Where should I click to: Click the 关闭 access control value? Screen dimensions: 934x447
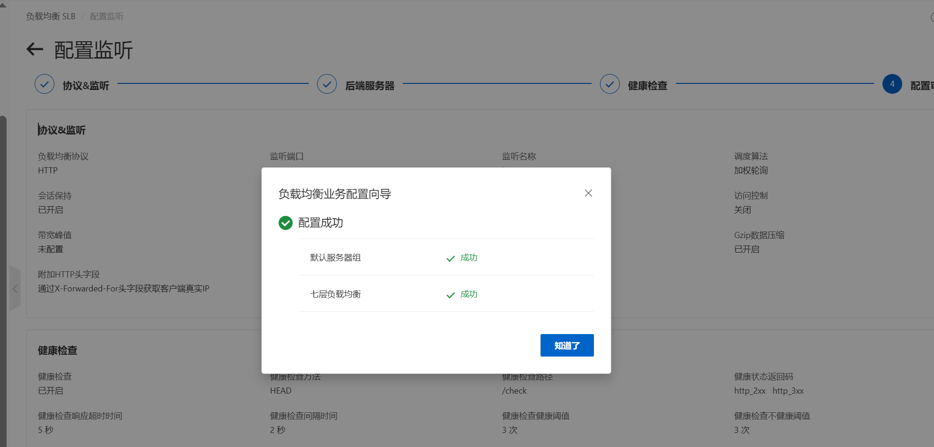pyautogui.click(x=742, y=210)
